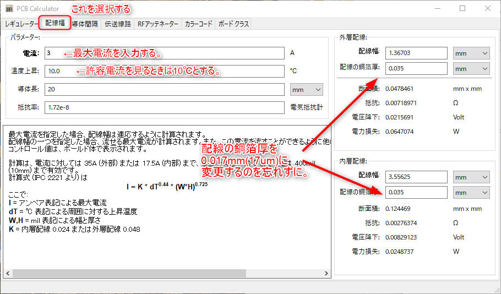Open the RFアッテネーター tab
Viewport: 501px width, 294px height.
click(158, 24)
